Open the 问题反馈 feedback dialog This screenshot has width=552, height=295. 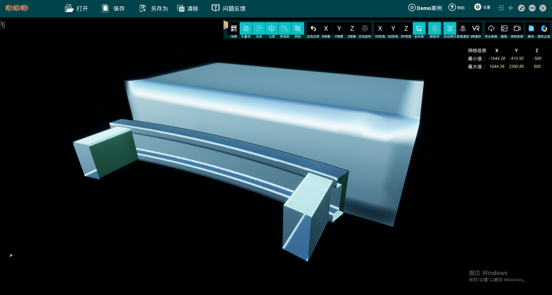[228, 8]
